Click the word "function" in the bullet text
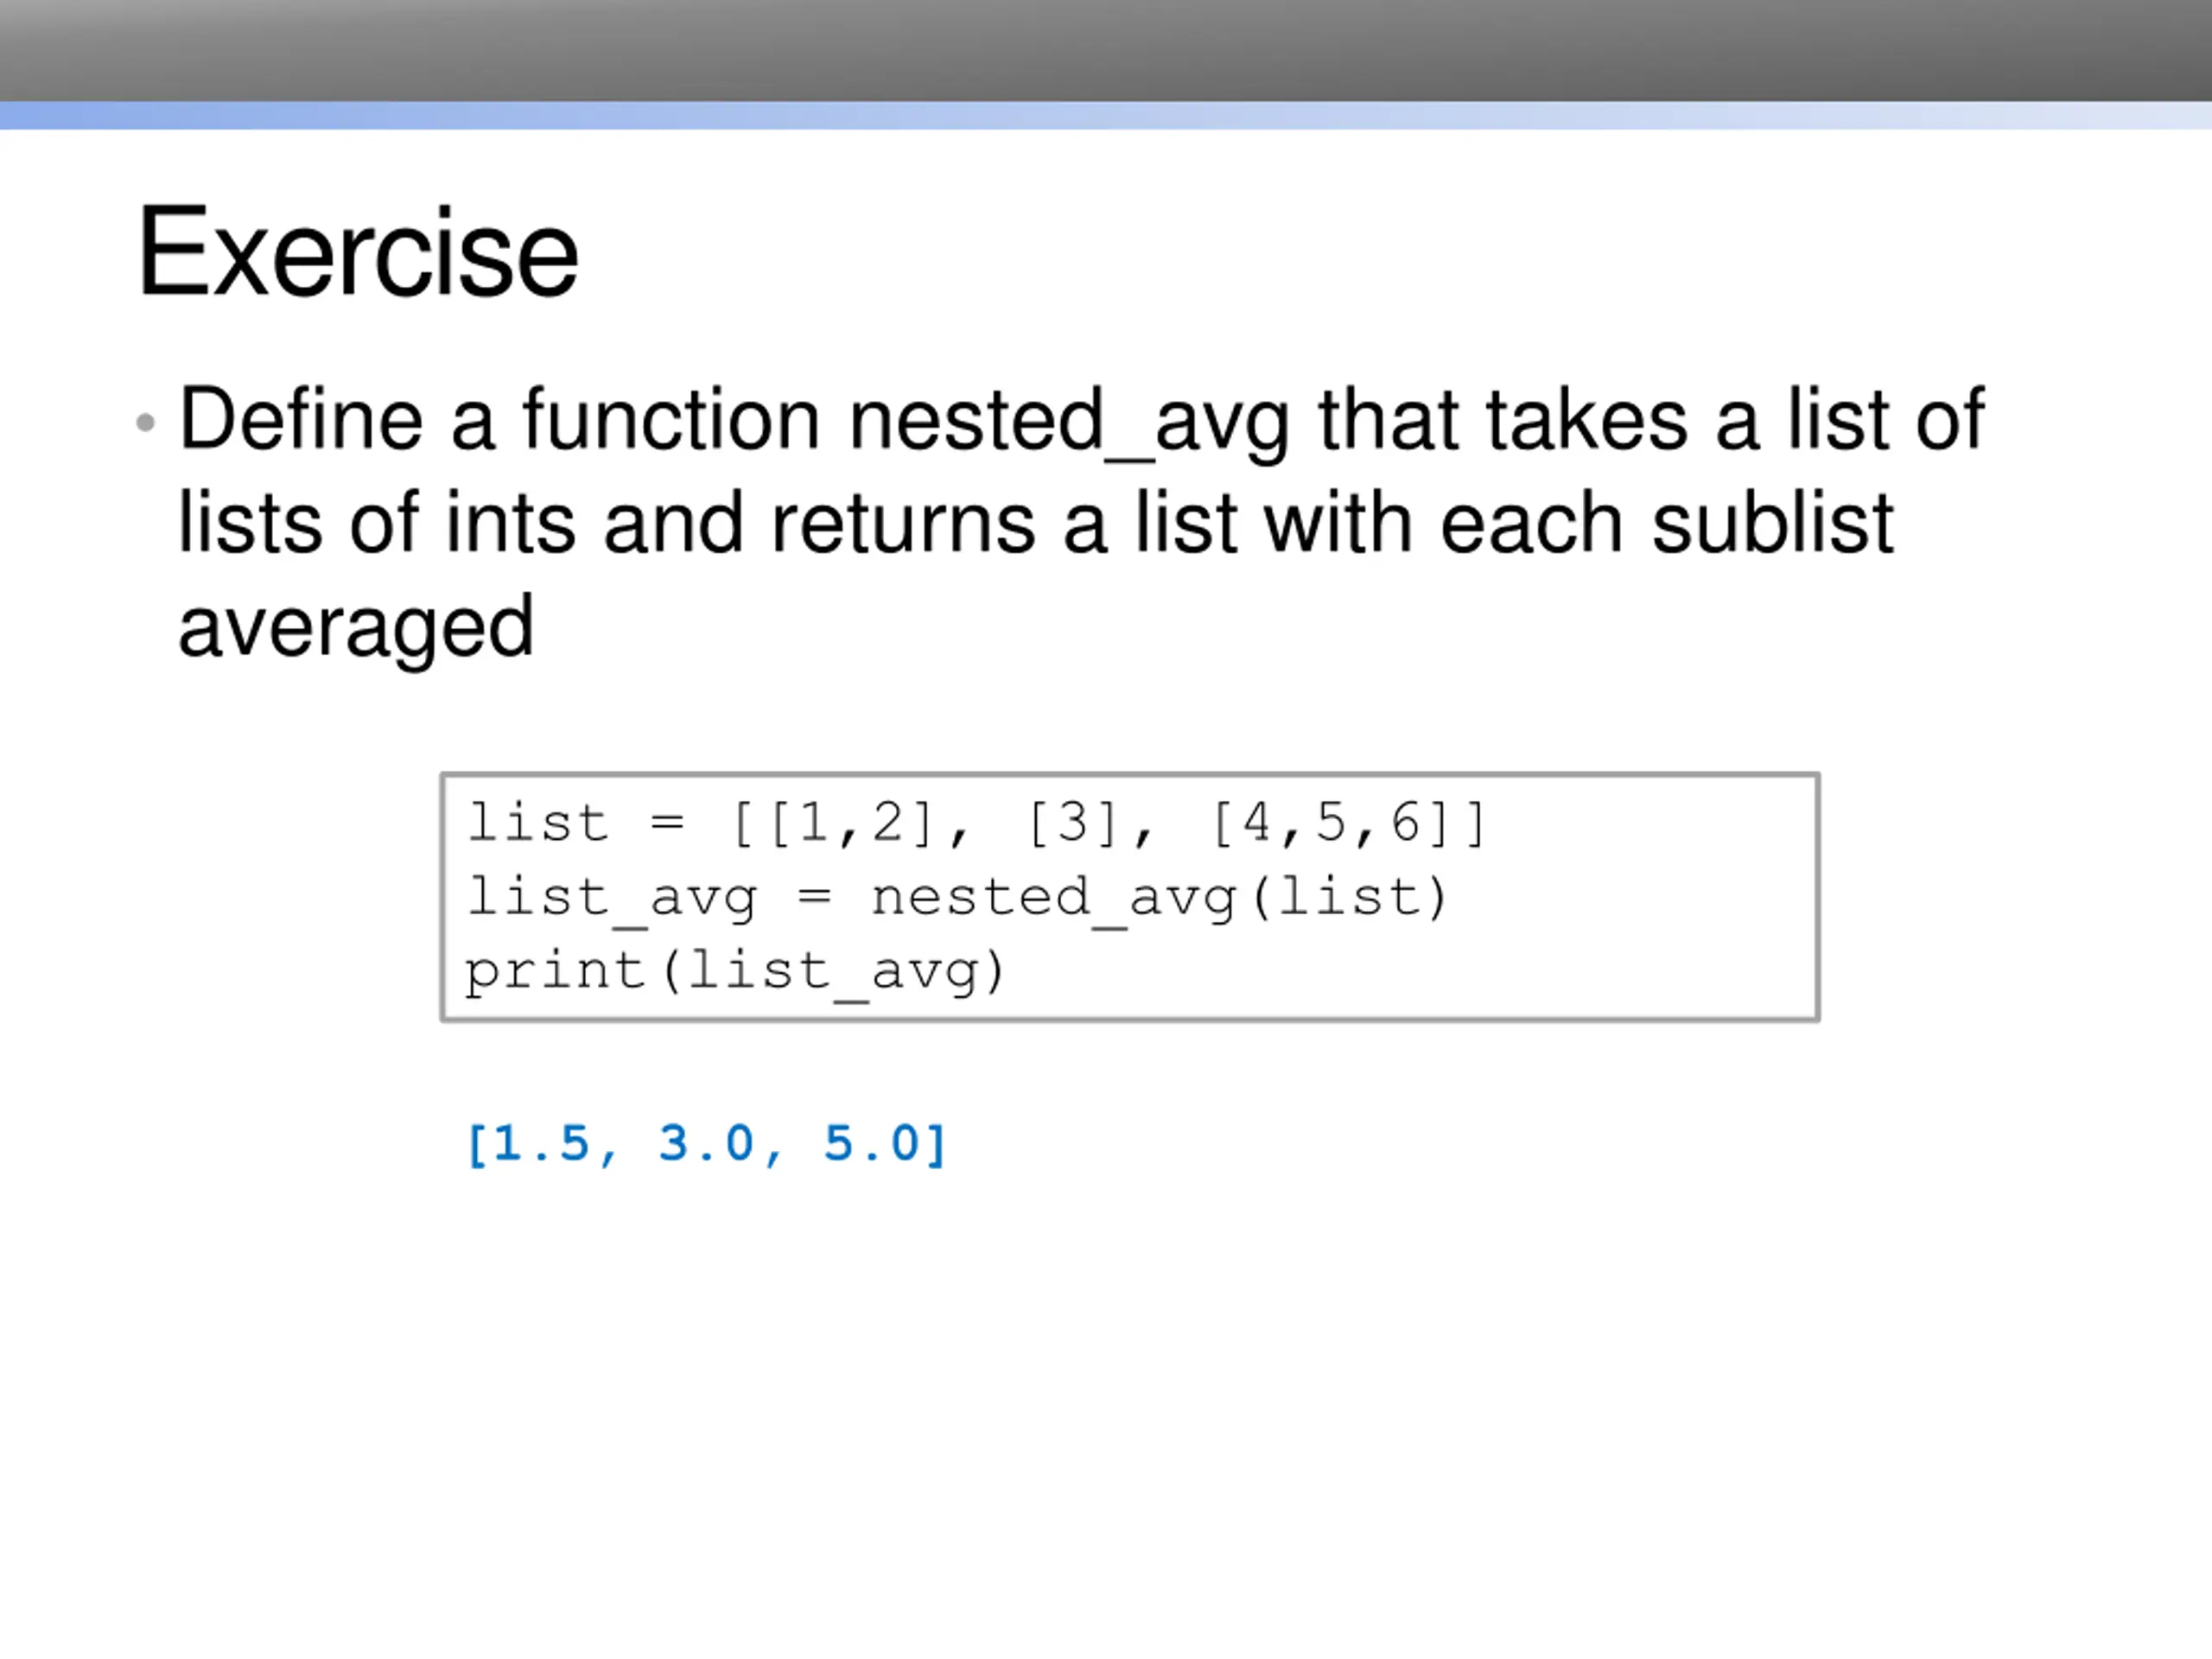This screenshot has height=1659, width=2212. 671,421
